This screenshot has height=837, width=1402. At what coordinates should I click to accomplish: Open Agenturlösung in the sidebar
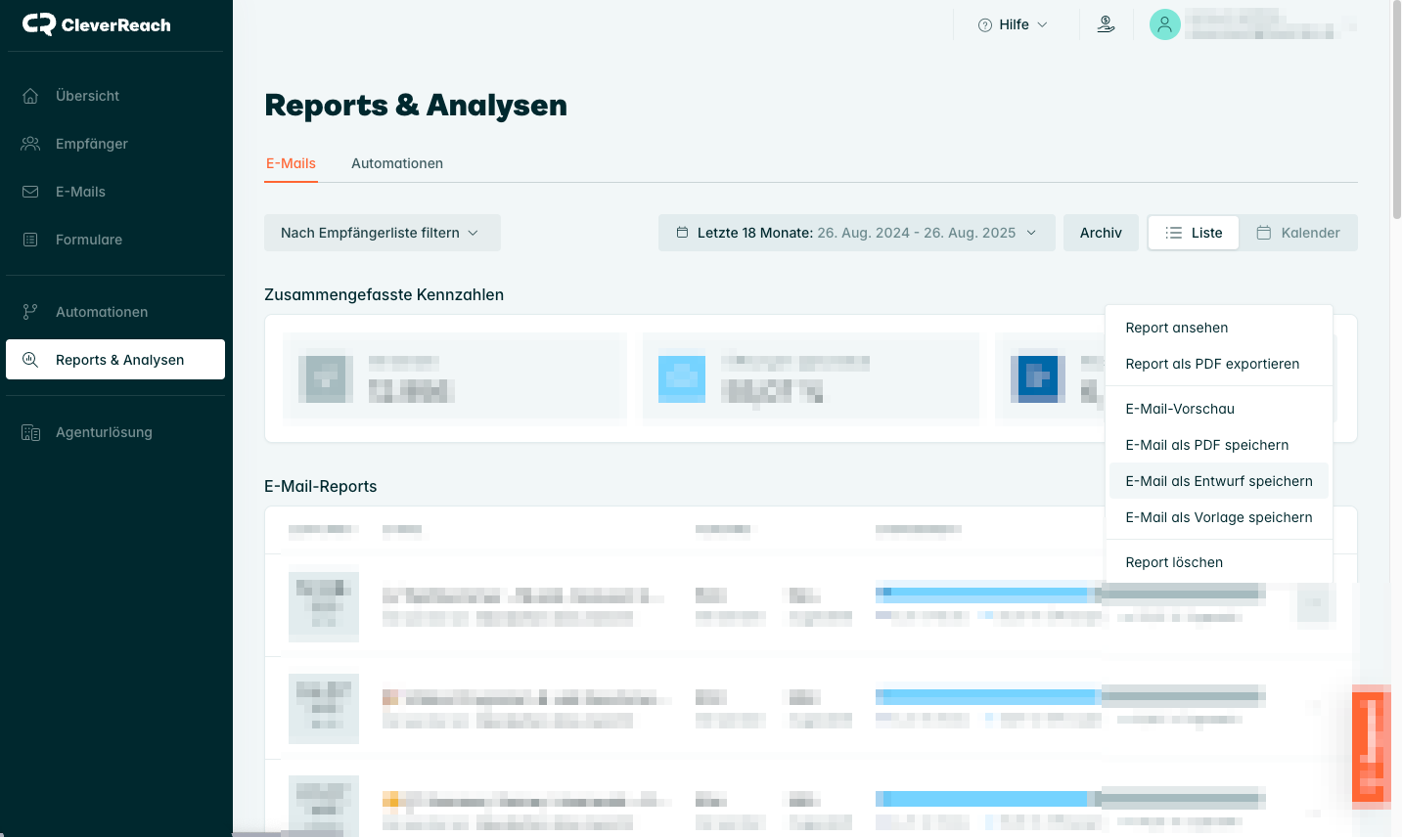(x=104, y=432)
